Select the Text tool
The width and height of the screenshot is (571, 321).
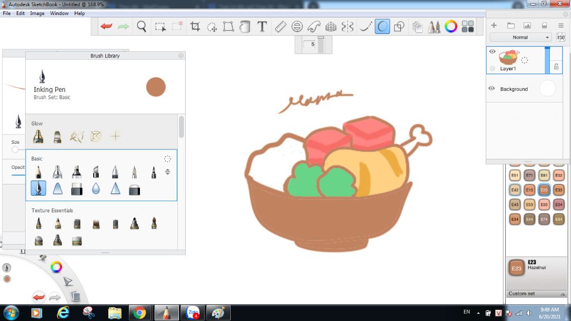262,26
